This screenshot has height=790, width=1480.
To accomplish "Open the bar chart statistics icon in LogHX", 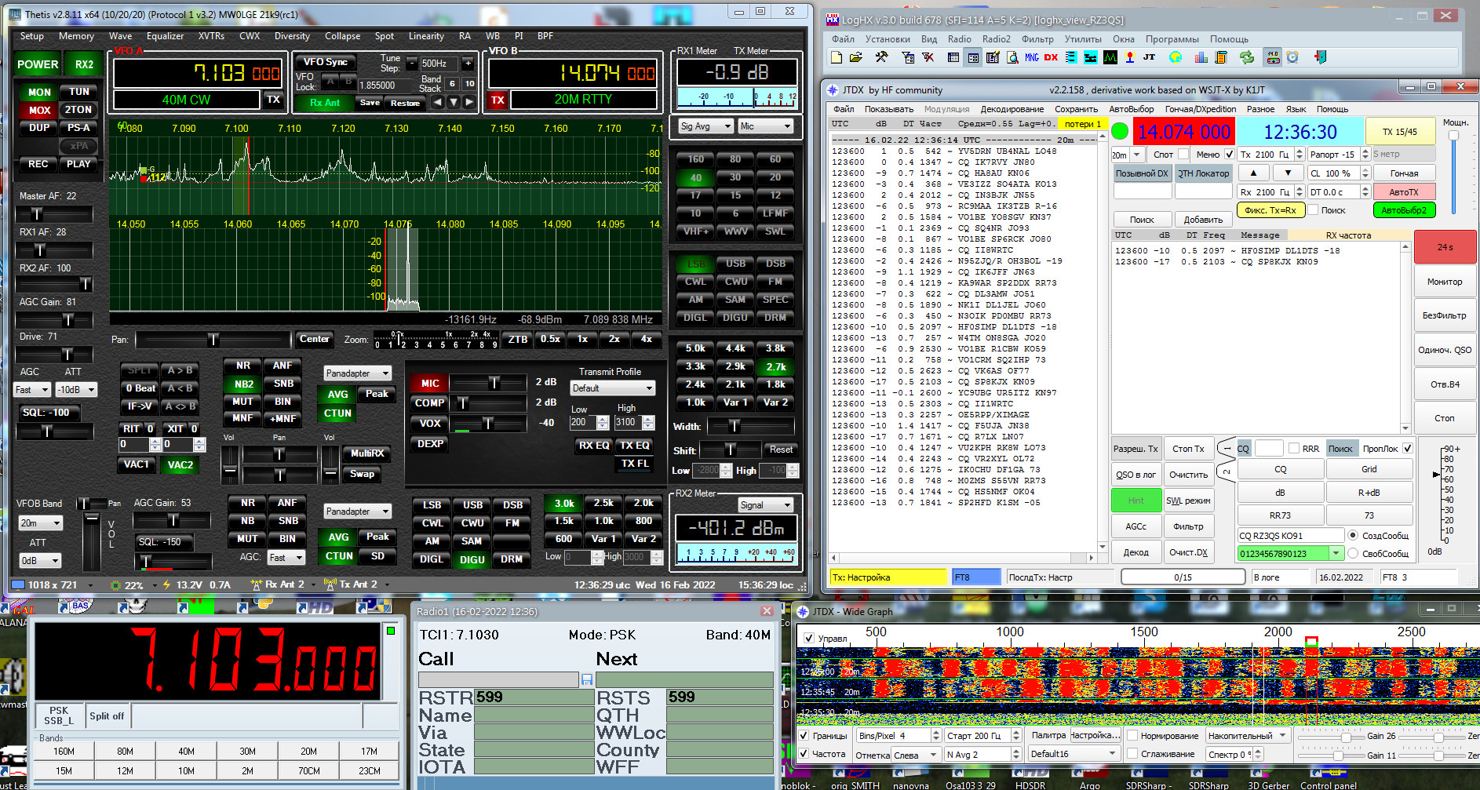I will [1201, 57].
